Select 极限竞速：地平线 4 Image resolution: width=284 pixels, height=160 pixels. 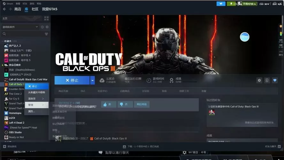[19, 55]
